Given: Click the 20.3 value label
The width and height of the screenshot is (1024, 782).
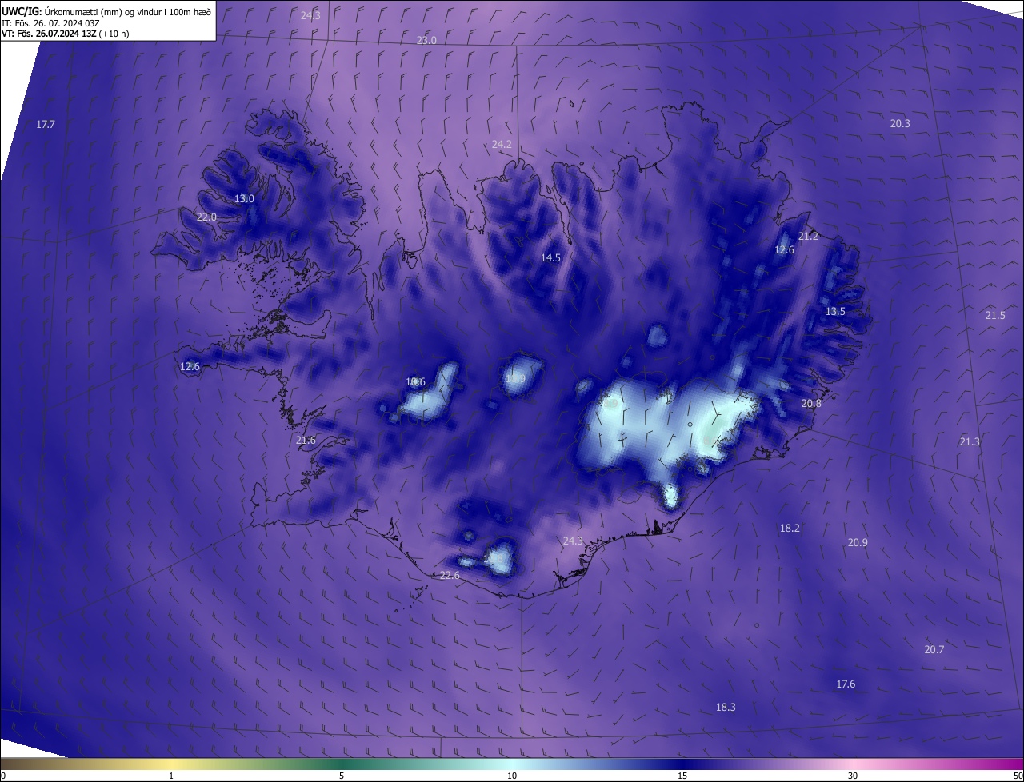Looking at the screenshot, I should (x=900, y=124).
